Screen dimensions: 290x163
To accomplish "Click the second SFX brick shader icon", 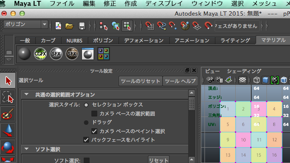I will pyautogui.click(x=72, y=54).
